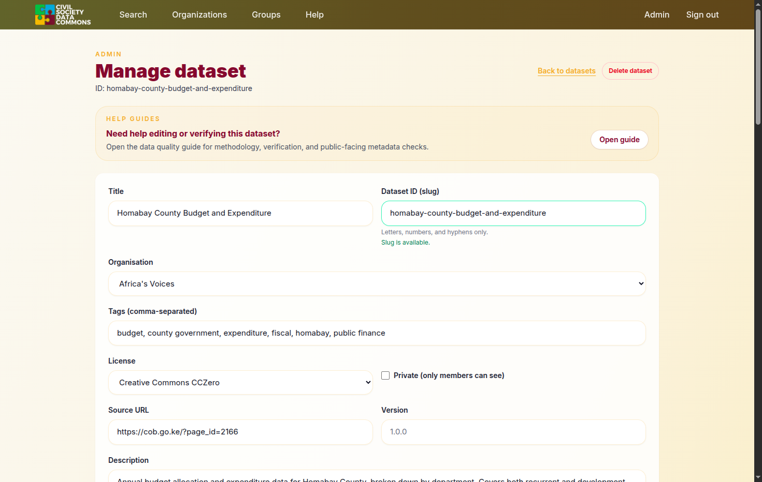The image size is (762, 482).
Task: Edit the Tags comma-separated field
Action: click(377, 333)
